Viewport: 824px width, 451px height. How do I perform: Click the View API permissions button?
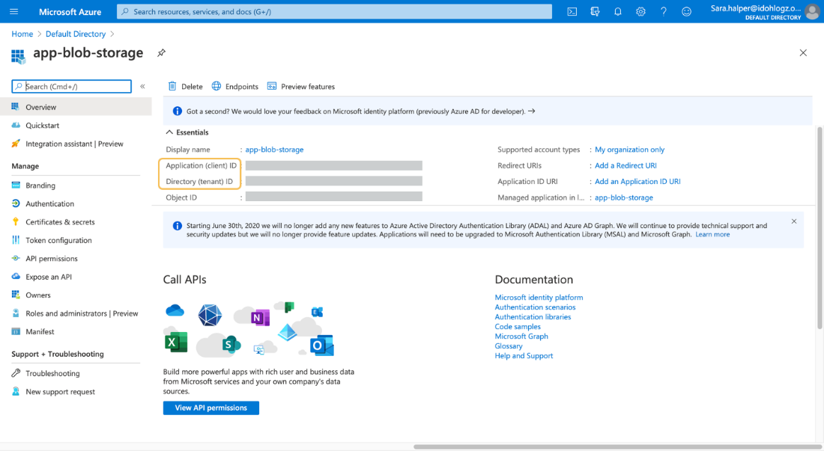[x=210, y=408]
